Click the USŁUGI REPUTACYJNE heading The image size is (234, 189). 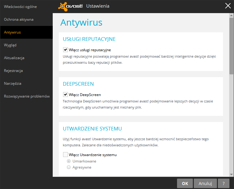pos(89,39)
